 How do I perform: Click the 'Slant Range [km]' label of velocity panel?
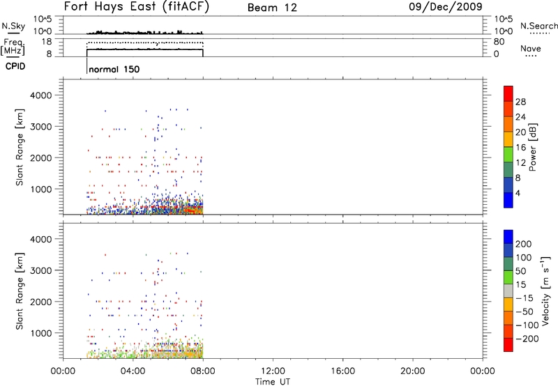(20, 291)
